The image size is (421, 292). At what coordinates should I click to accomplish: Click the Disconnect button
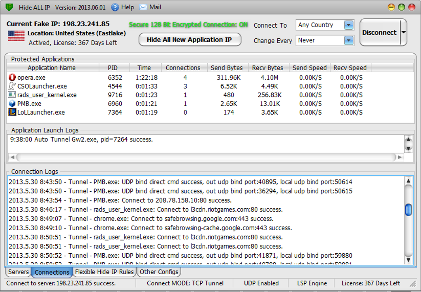[x=380, y=33]
